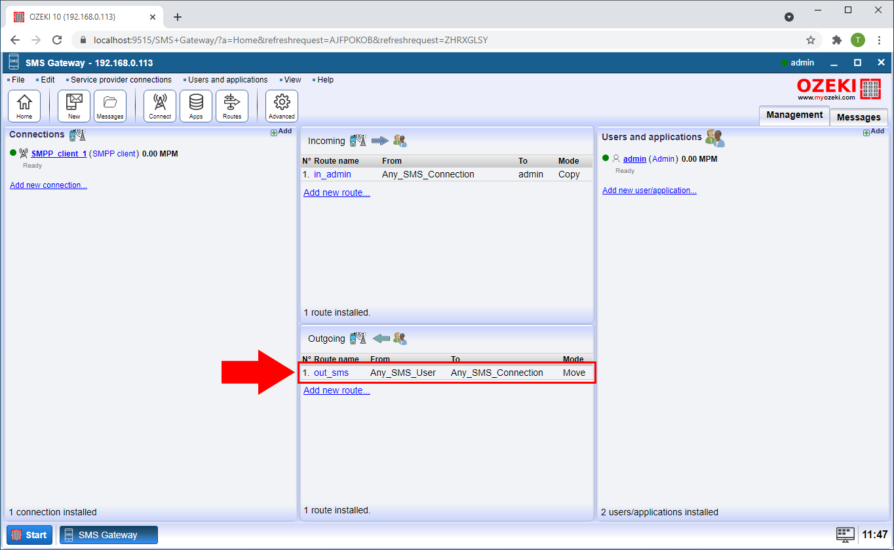Click the OZEKI logo
The image size is (894, 550).
[839, 89]
